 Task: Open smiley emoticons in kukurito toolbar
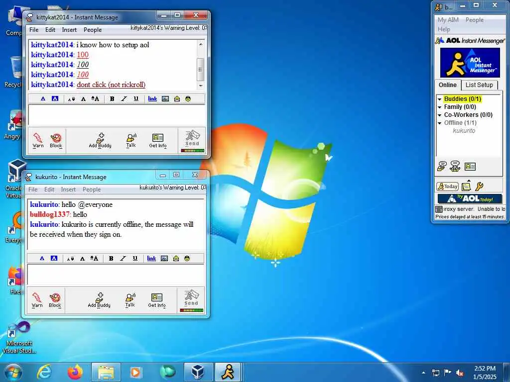[187, 259]
